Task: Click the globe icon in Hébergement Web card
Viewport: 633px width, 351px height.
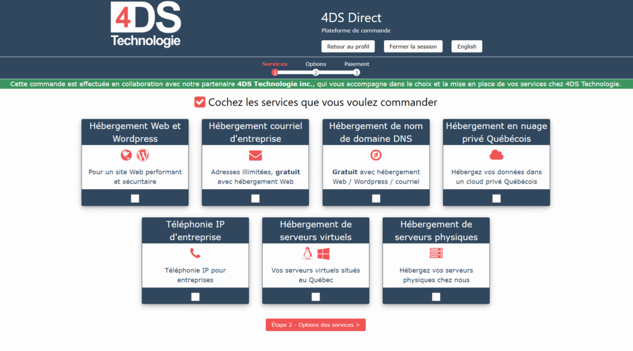Action: tap(126, 155)
